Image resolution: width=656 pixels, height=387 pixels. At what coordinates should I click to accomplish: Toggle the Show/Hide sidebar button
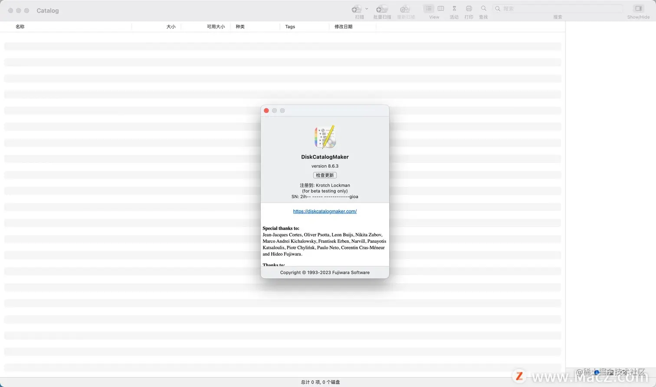(639, 8)
